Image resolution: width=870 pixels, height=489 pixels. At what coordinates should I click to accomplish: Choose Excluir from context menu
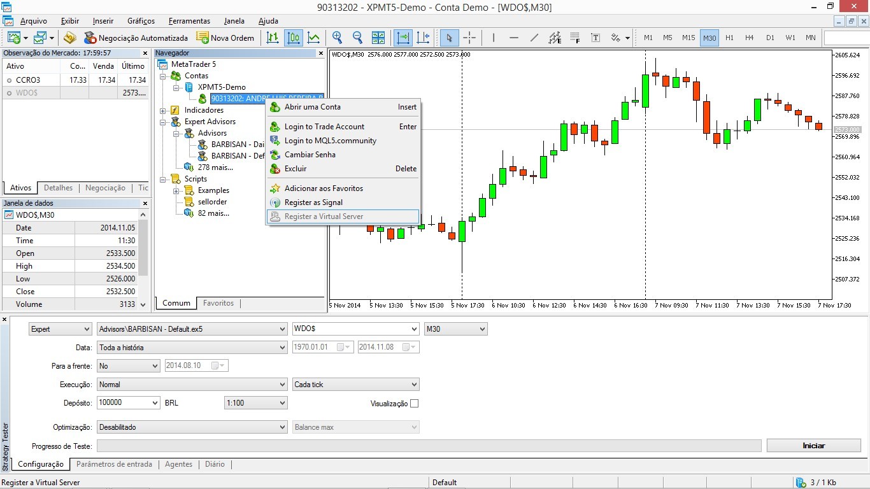tap(344, 169)
